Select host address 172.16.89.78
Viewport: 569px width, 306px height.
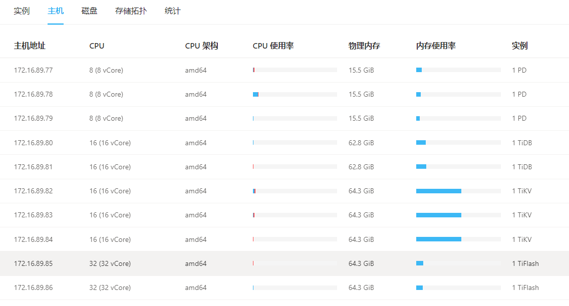click(x=34, y=94)
